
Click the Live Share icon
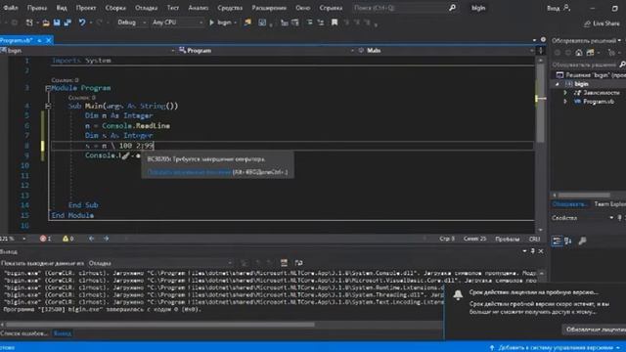coord(587,23)
